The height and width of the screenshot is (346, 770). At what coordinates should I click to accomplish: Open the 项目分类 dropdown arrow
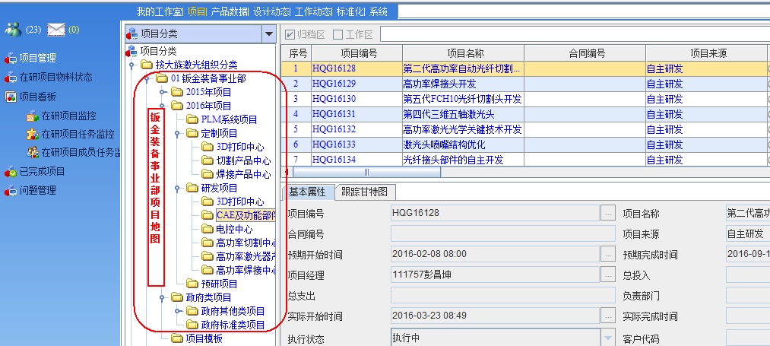point(268,34)
